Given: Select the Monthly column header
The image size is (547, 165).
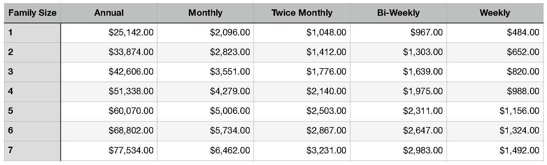Looking at the screenshot, I should point(205,13).
